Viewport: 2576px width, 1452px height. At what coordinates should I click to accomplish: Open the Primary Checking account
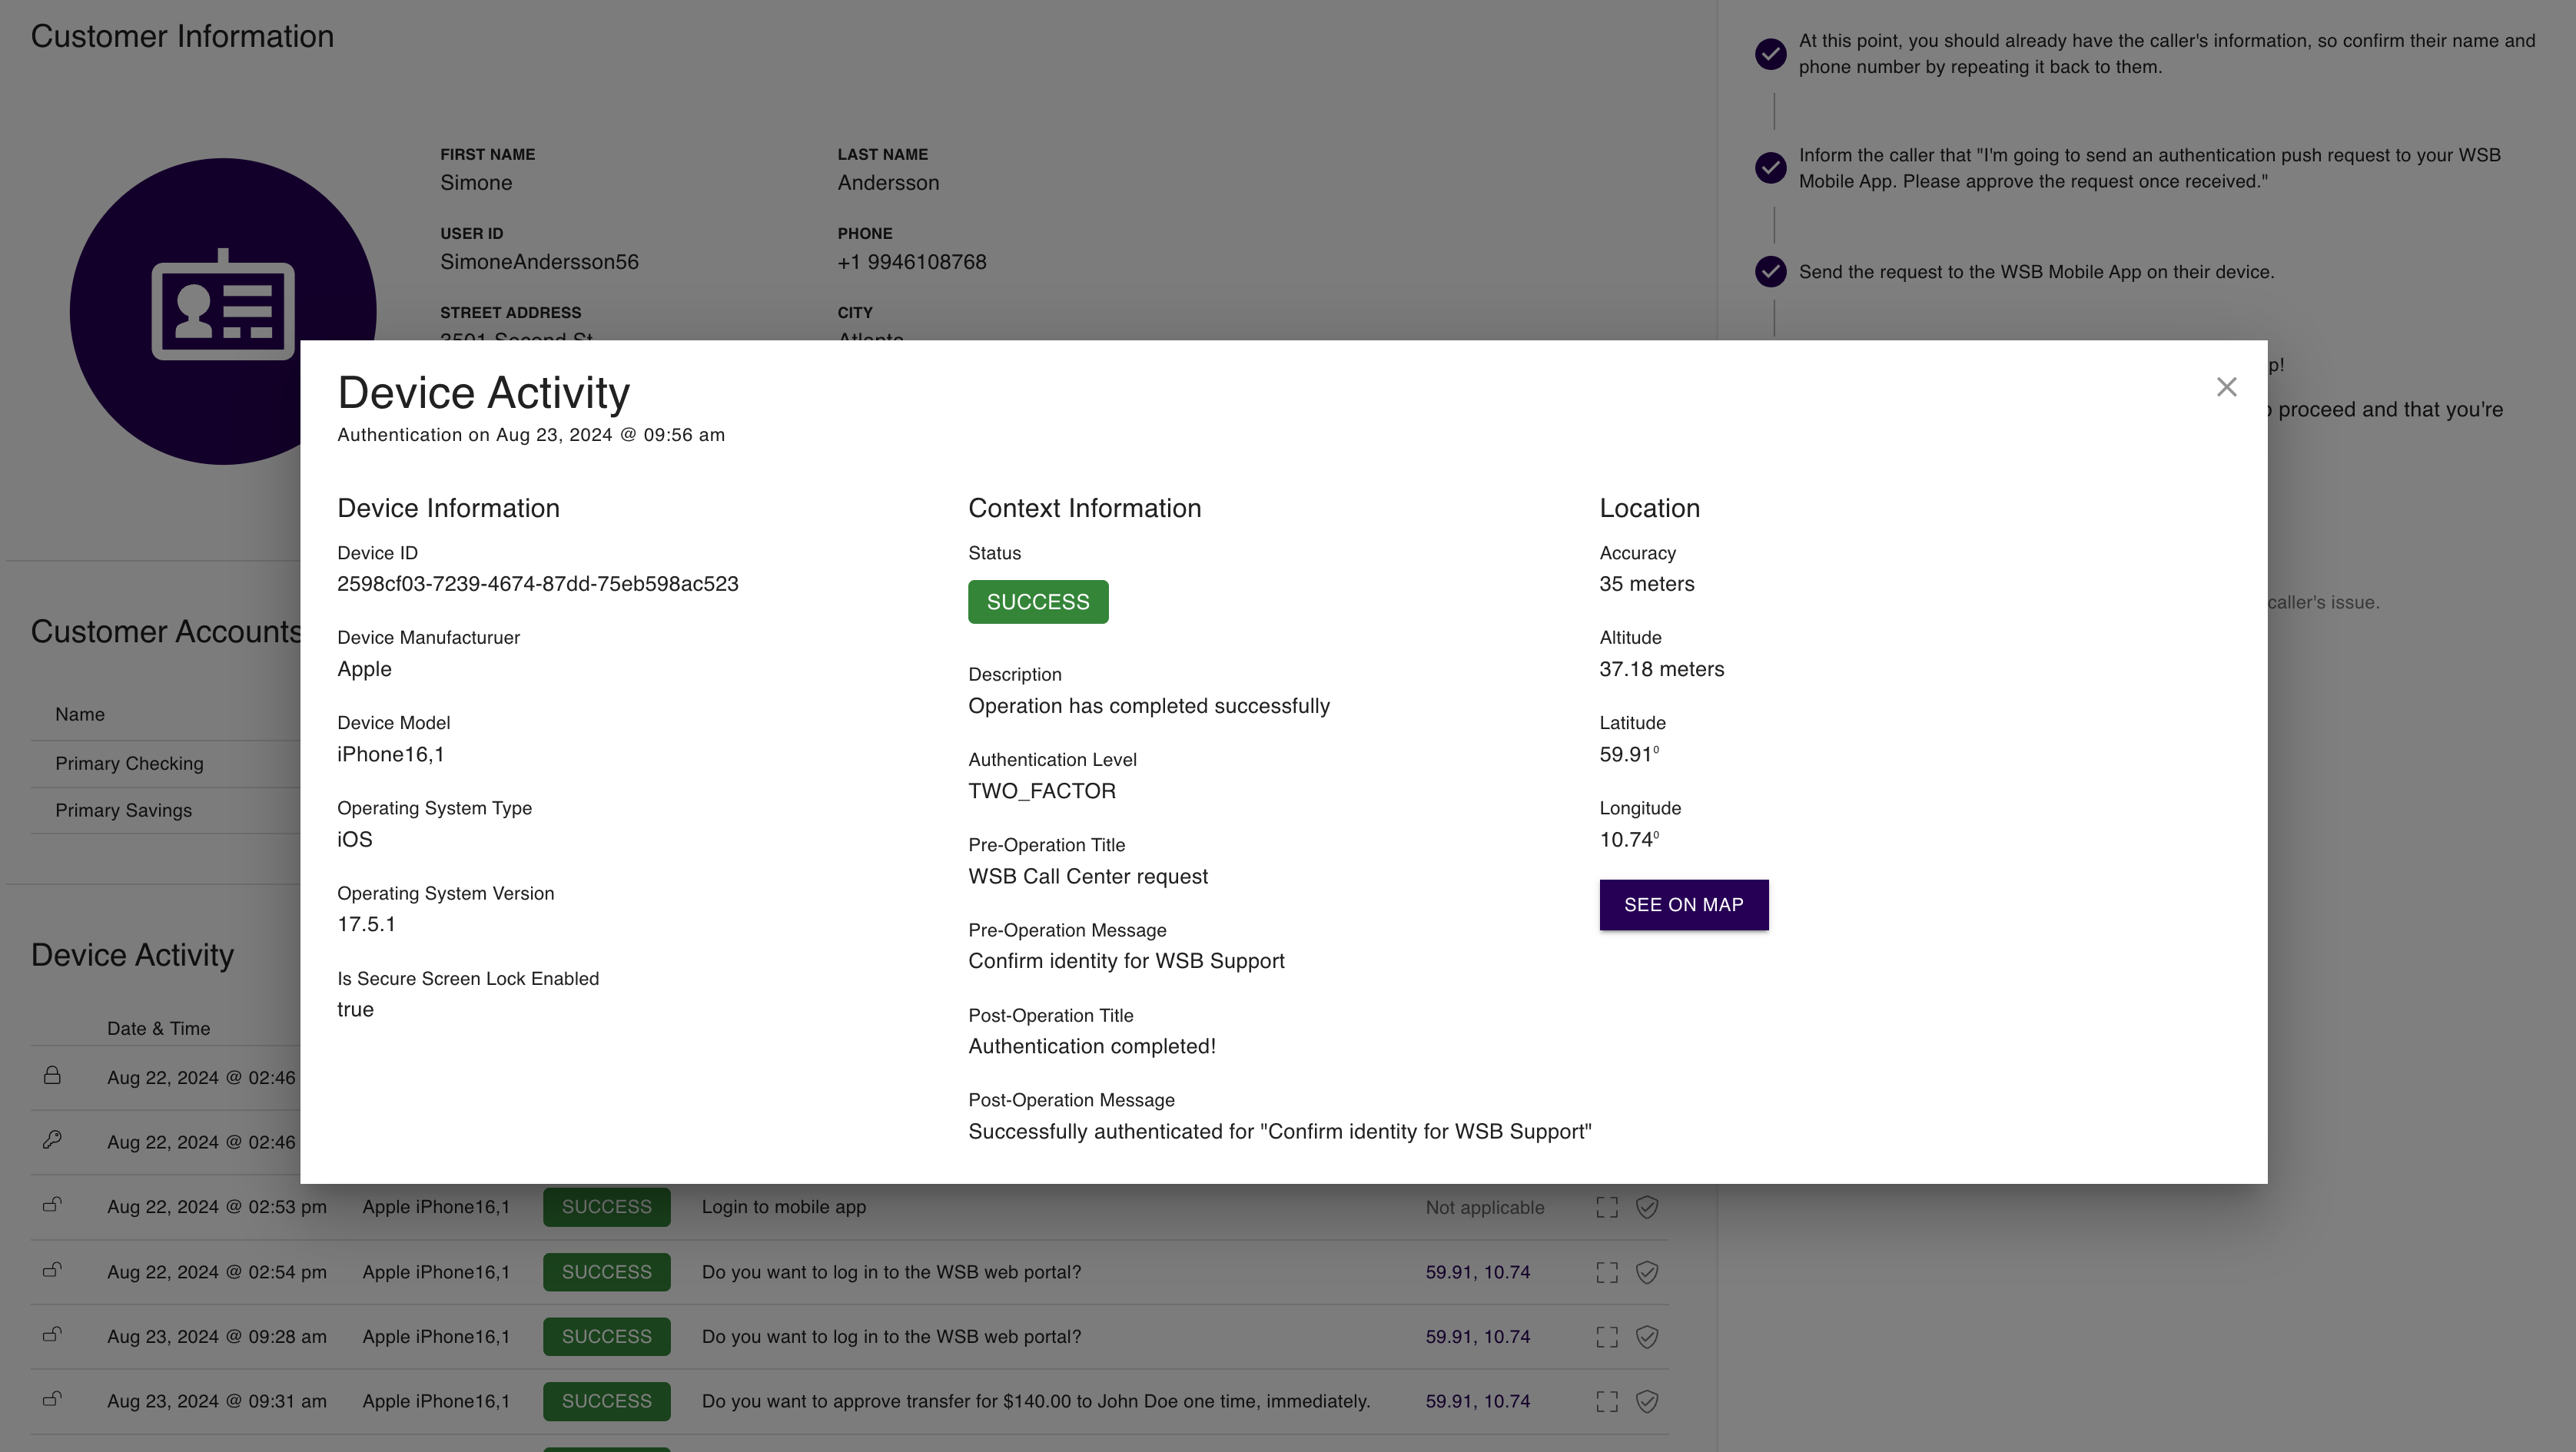129,763
